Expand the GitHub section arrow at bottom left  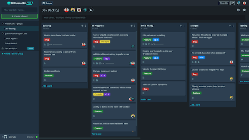[2, 137]
